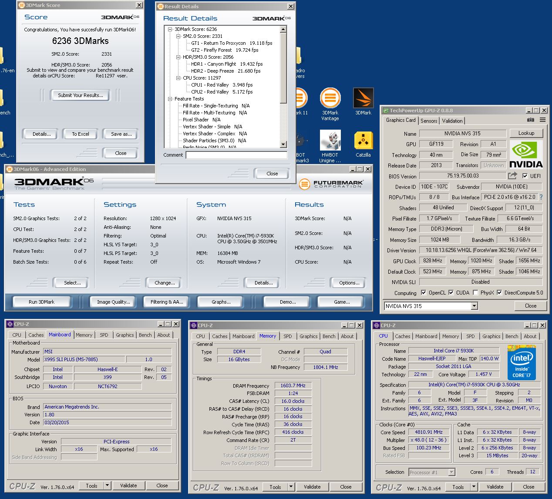Viewport: 552px width, 499px height.
Task: Open the Tools dropdown arrow in Mainboard CPU-Z
Action: tap(107, 486)
